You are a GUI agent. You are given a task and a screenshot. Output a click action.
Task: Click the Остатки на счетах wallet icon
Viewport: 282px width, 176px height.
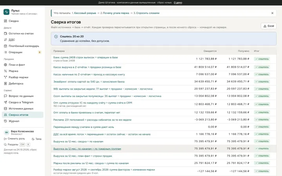point(5,33)
